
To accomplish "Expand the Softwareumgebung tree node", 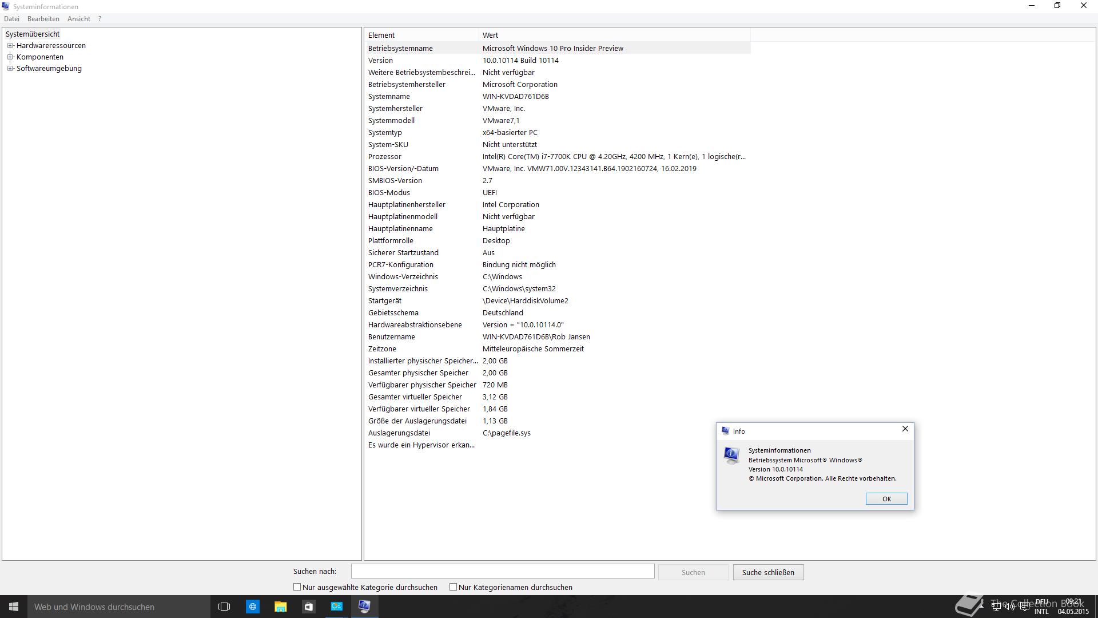I will (10, 68).
